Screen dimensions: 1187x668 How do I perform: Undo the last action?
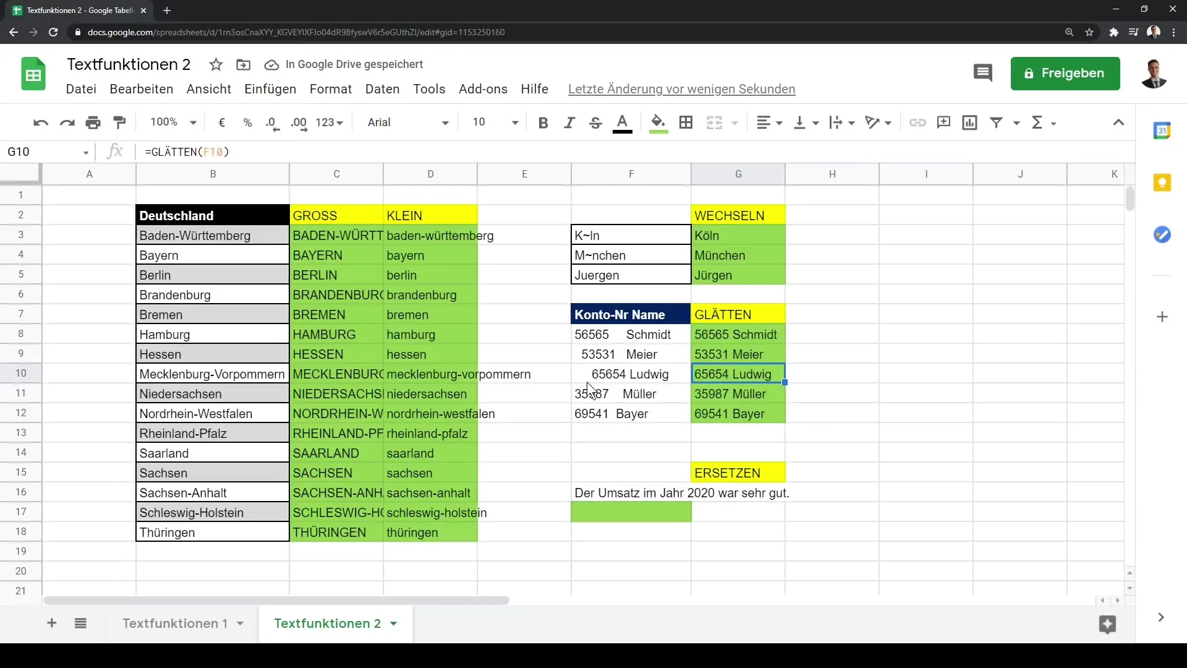[41, 122]
